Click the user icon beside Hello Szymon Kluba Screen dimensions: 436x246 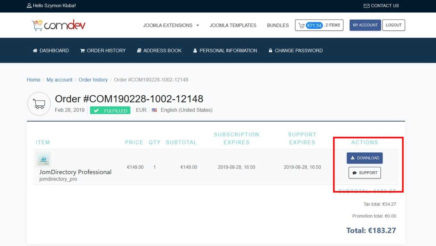tap(29, 5)
